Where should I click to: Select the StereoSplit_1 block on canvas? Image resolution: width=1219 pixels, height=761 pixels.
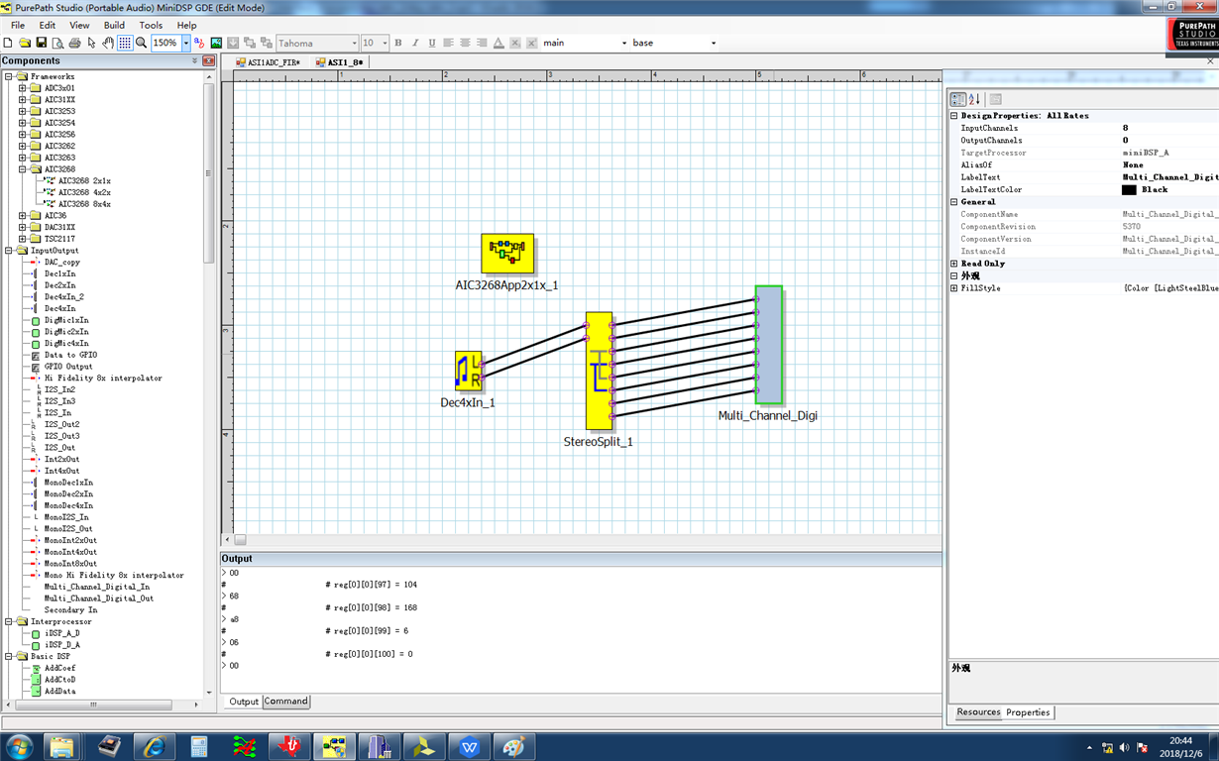[x=599, y=370]
